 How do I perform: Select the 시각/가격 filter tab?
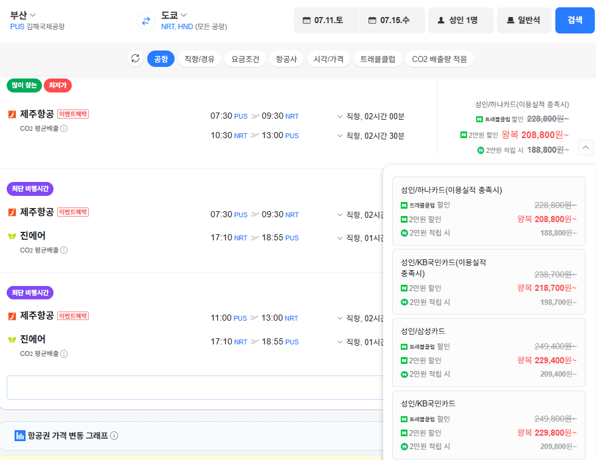pyautogui.click(x=328, y=59)
